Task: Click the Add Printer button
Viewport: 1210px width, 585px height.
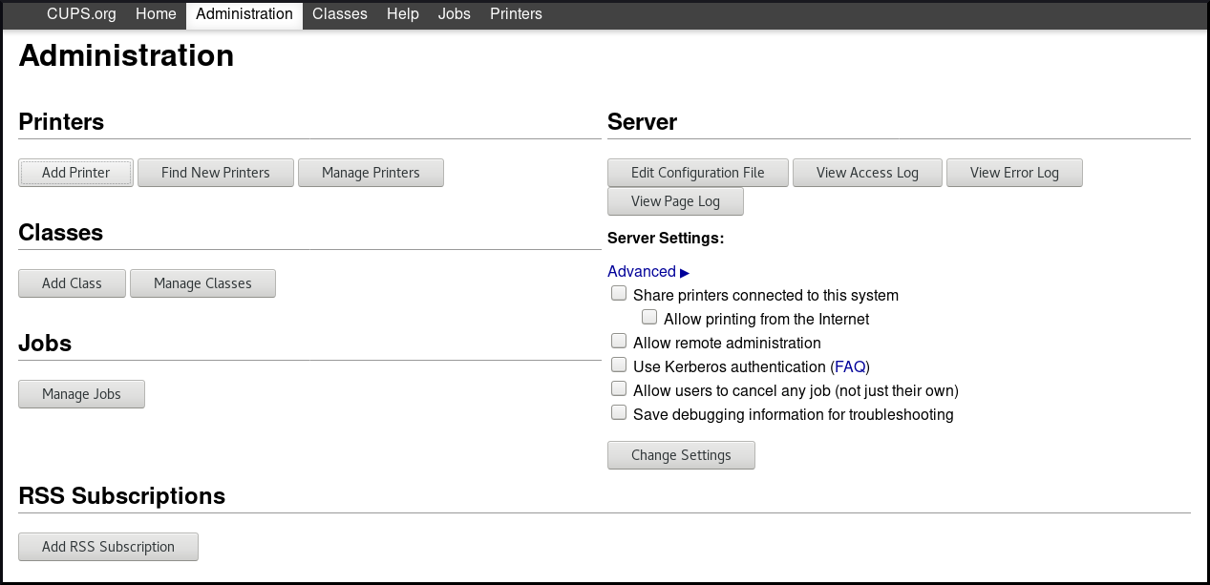Action: [75, 173]
